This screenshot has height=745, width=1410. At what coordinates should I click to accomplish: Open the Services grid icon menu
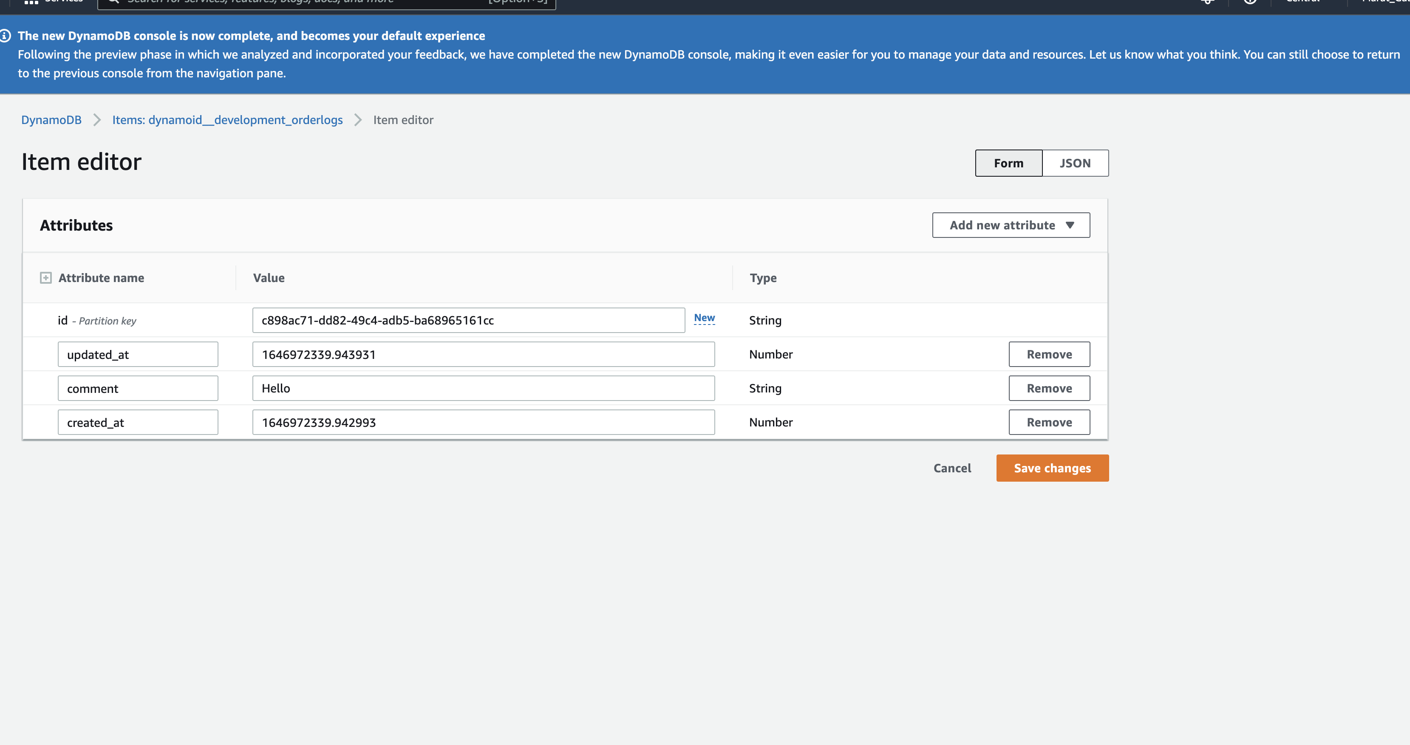[31, 2]
